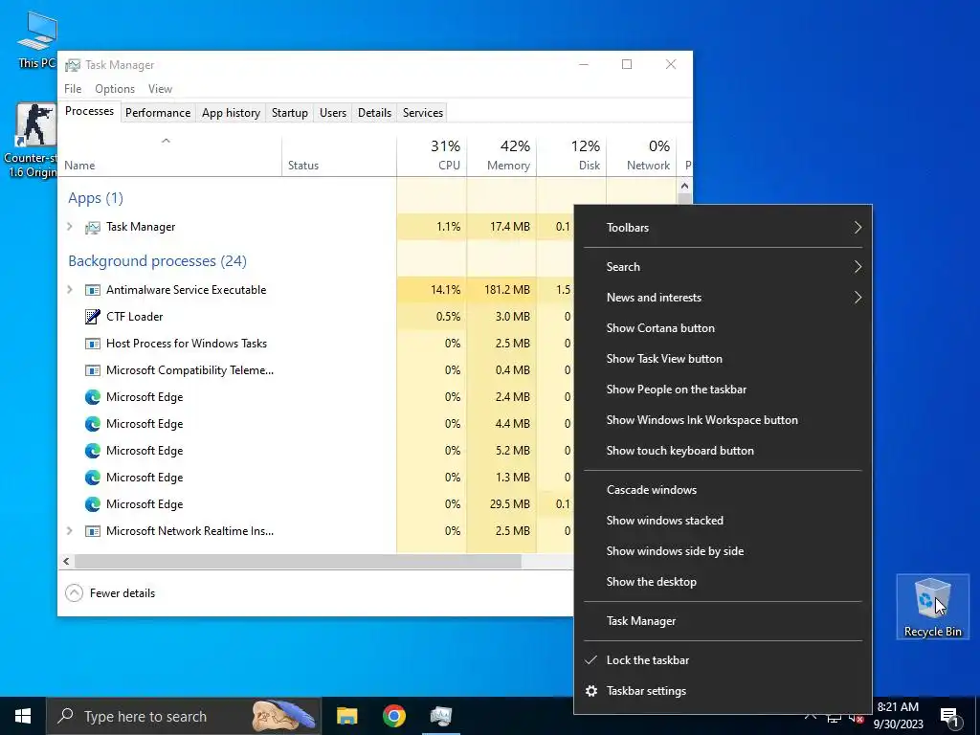Expand the Search submenu
The width and height of the screenshot is (980, 735).
(x=724, y=267)
